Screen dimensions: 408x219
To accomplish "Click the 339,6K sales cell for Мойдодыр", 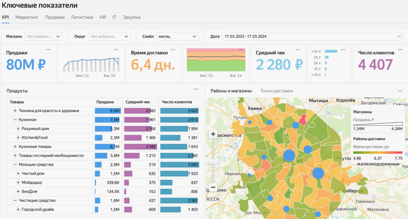I will [x=108, y=182].
